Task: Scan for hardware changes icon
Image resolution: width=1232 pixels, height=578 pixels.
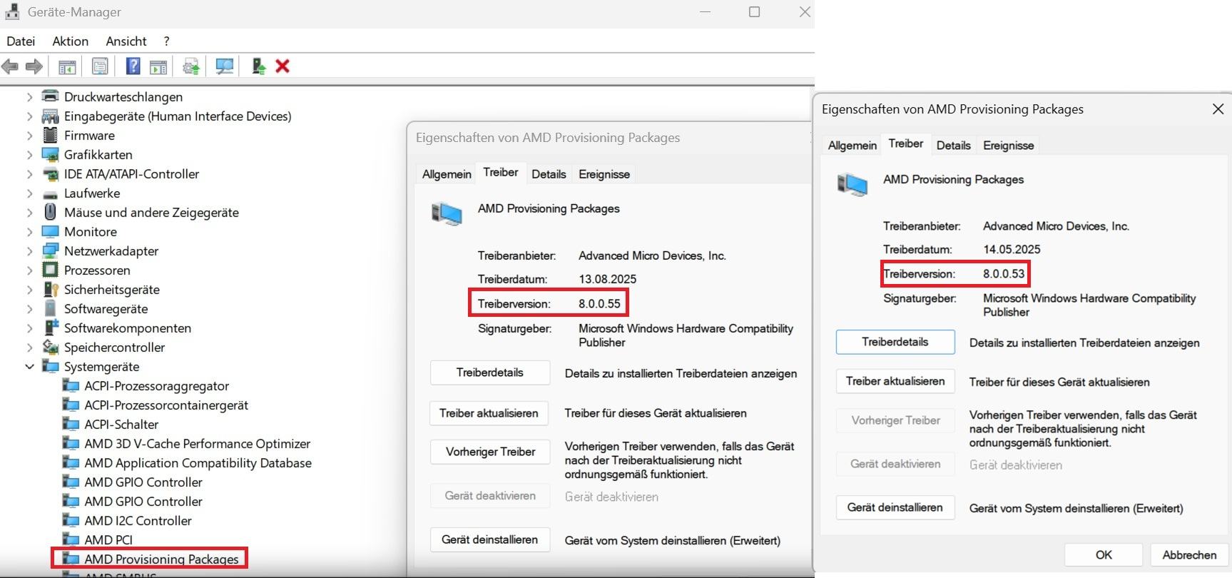Action: tap(225, 67)
